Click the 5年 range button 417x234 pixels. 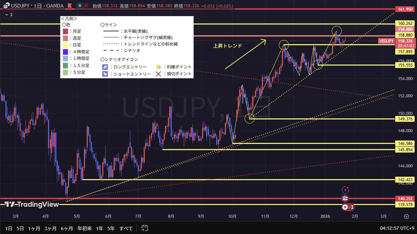(111, 228)
